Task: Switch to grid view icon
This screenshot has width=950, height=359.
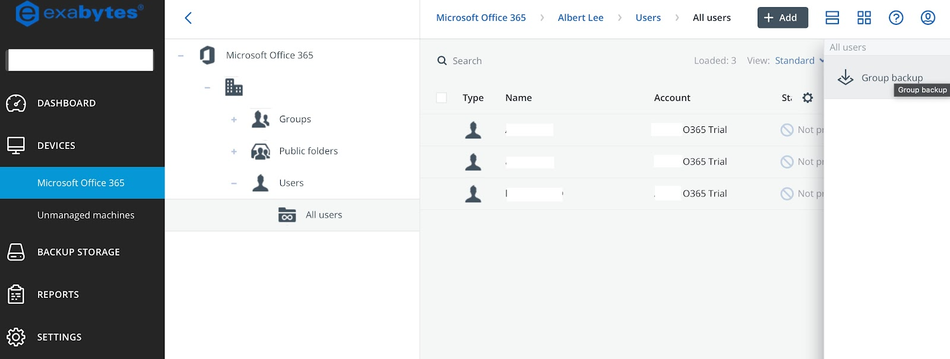Action: coord(864,18)
